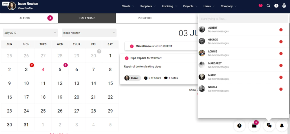This screenshot has height=134, width=290.
Task: Expand the July 2017 month dropdown
Action: click(30, 33)
